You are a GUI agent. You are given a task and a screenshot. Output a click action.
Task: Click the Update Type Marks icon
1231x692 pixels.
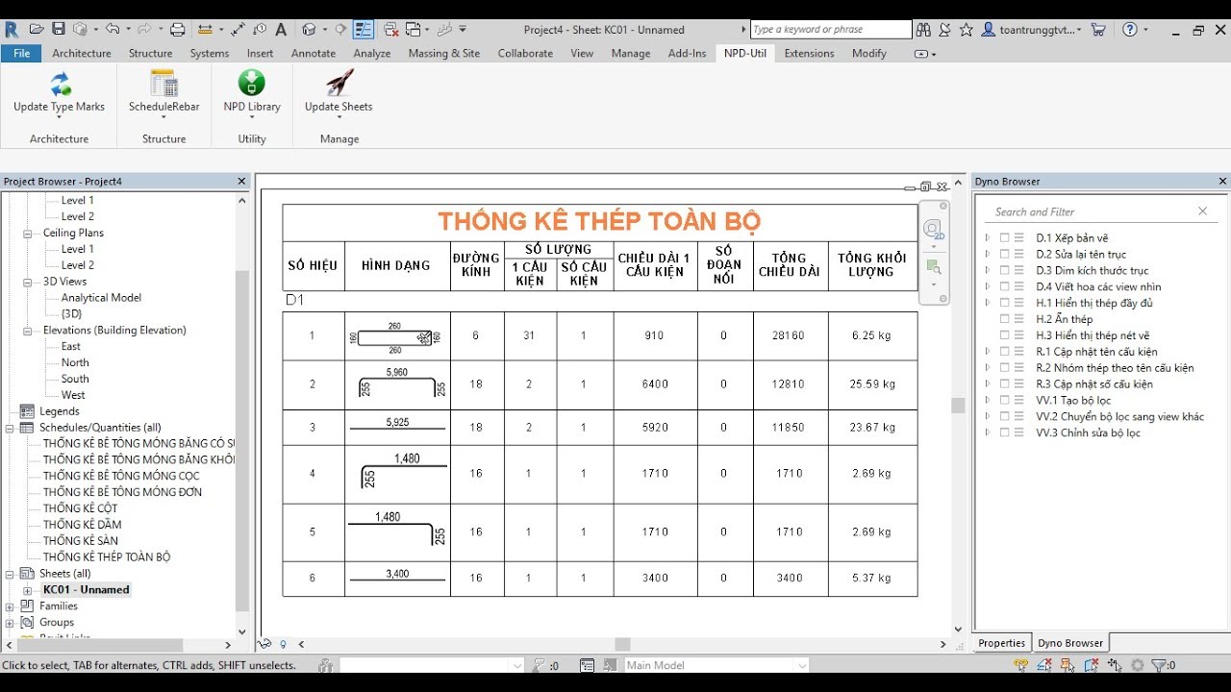click(x=60, y=83)
